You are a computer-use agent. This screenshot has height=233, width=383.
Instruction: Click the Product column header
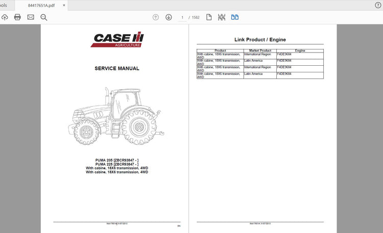(220, 50)
